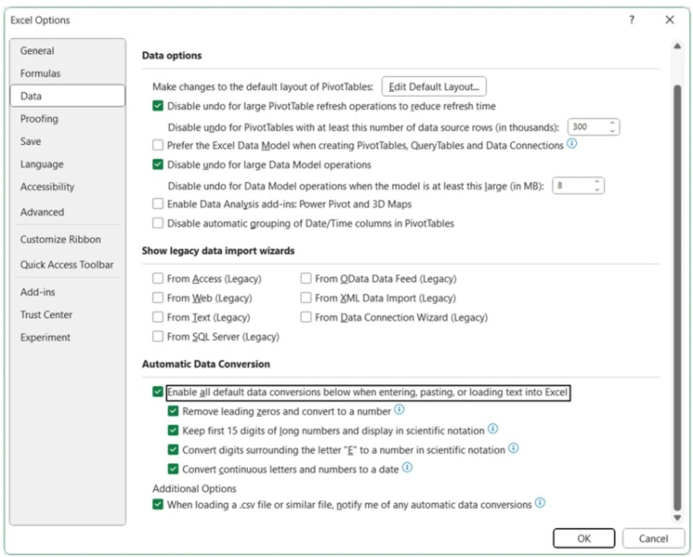Viewport: 693px width, 557px height.
Task: Go to Add-ins category
Action: click(x=67, y=292)
